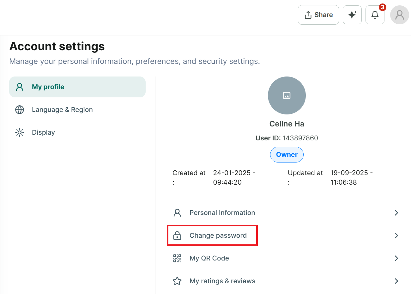This screenshot has height=294, width=411.
Task: Switch to the Display settings
Action: pos(77,132)
